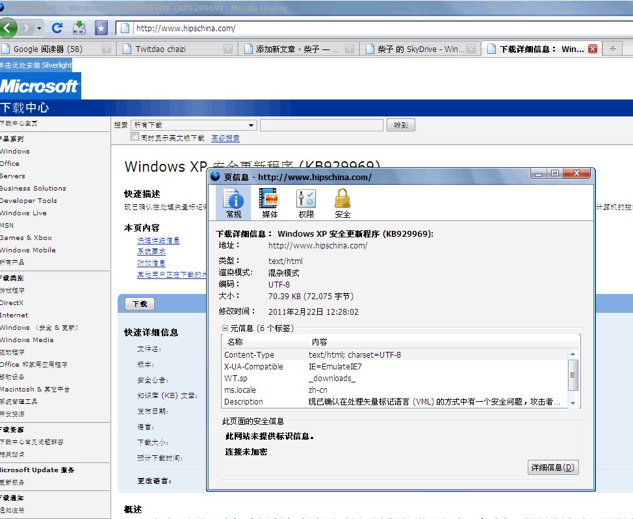Select the Content-Type meta row

(394, 354)
